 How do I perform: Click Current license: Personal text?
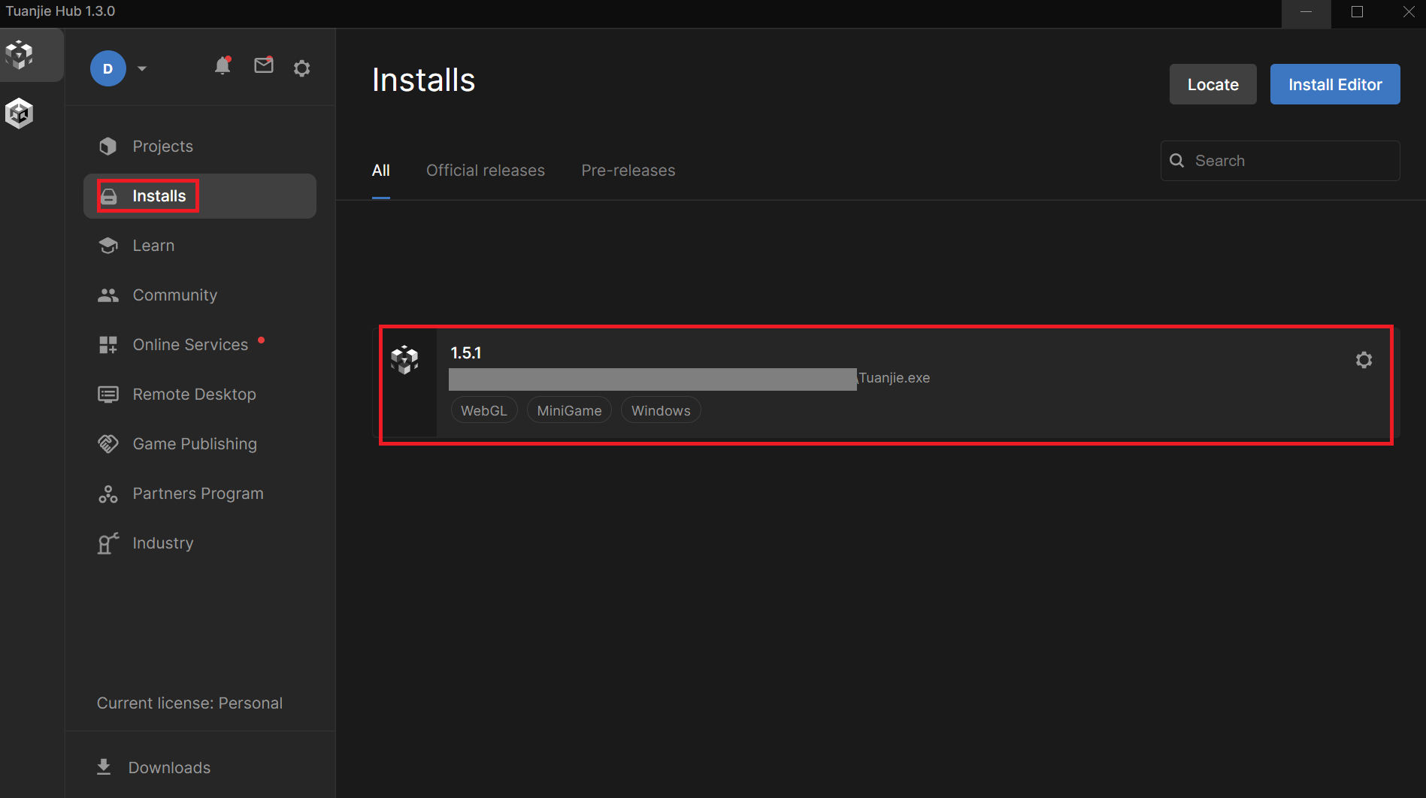(189, 703)
